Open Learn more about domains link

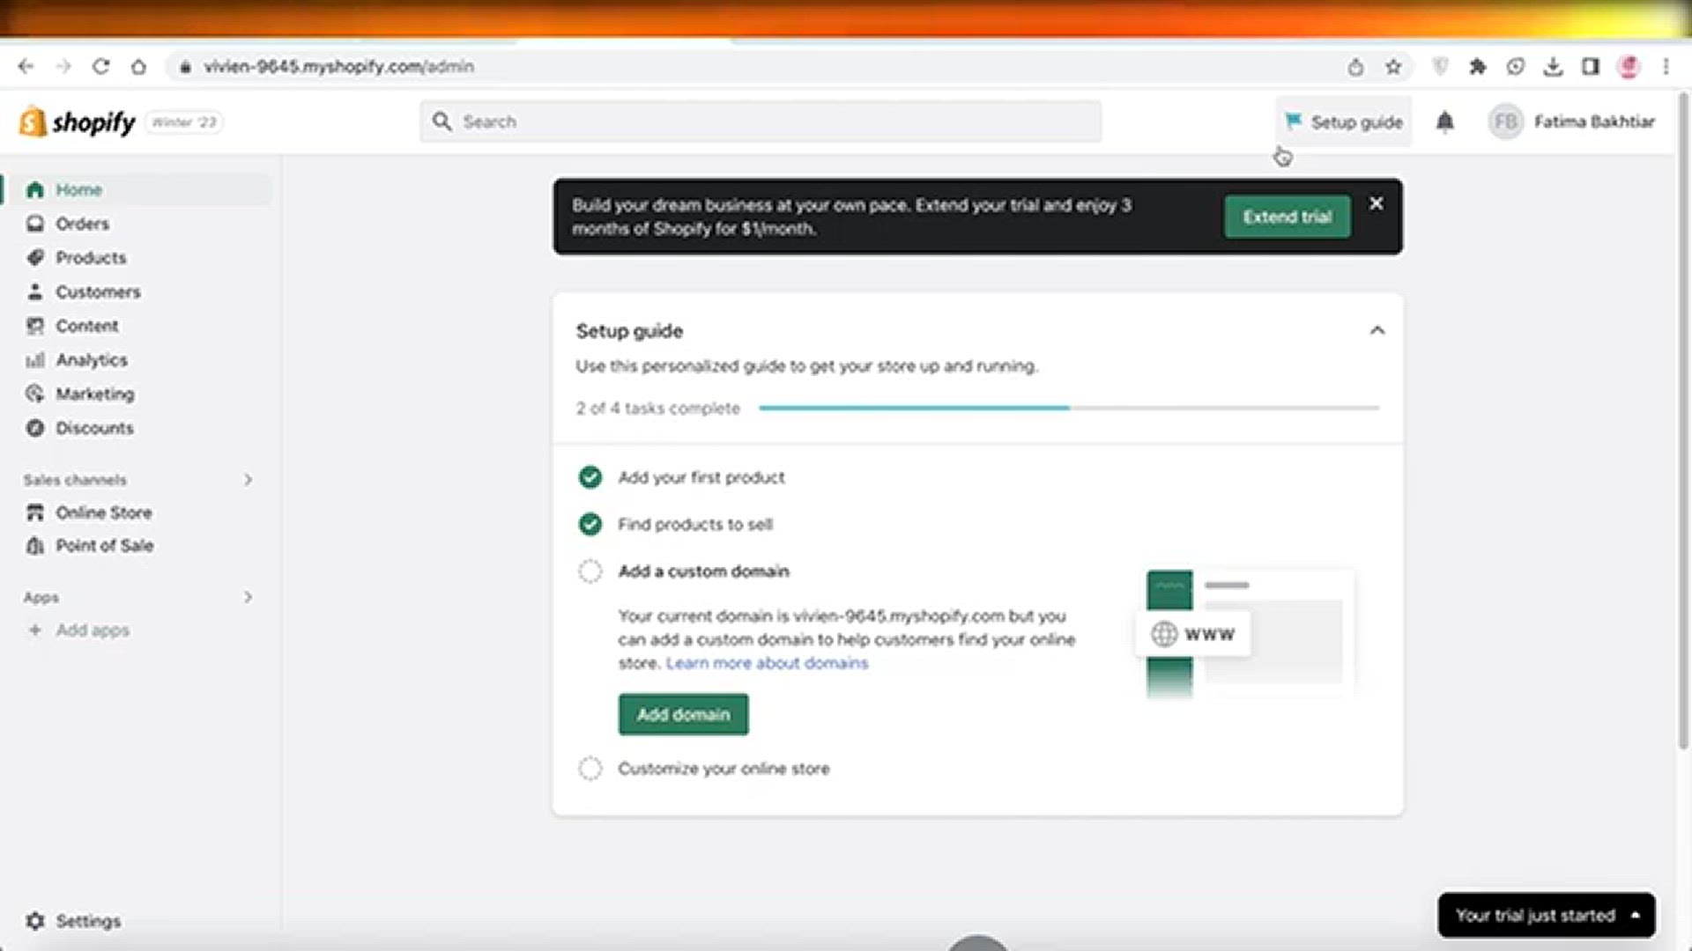[x=767, y=663]
